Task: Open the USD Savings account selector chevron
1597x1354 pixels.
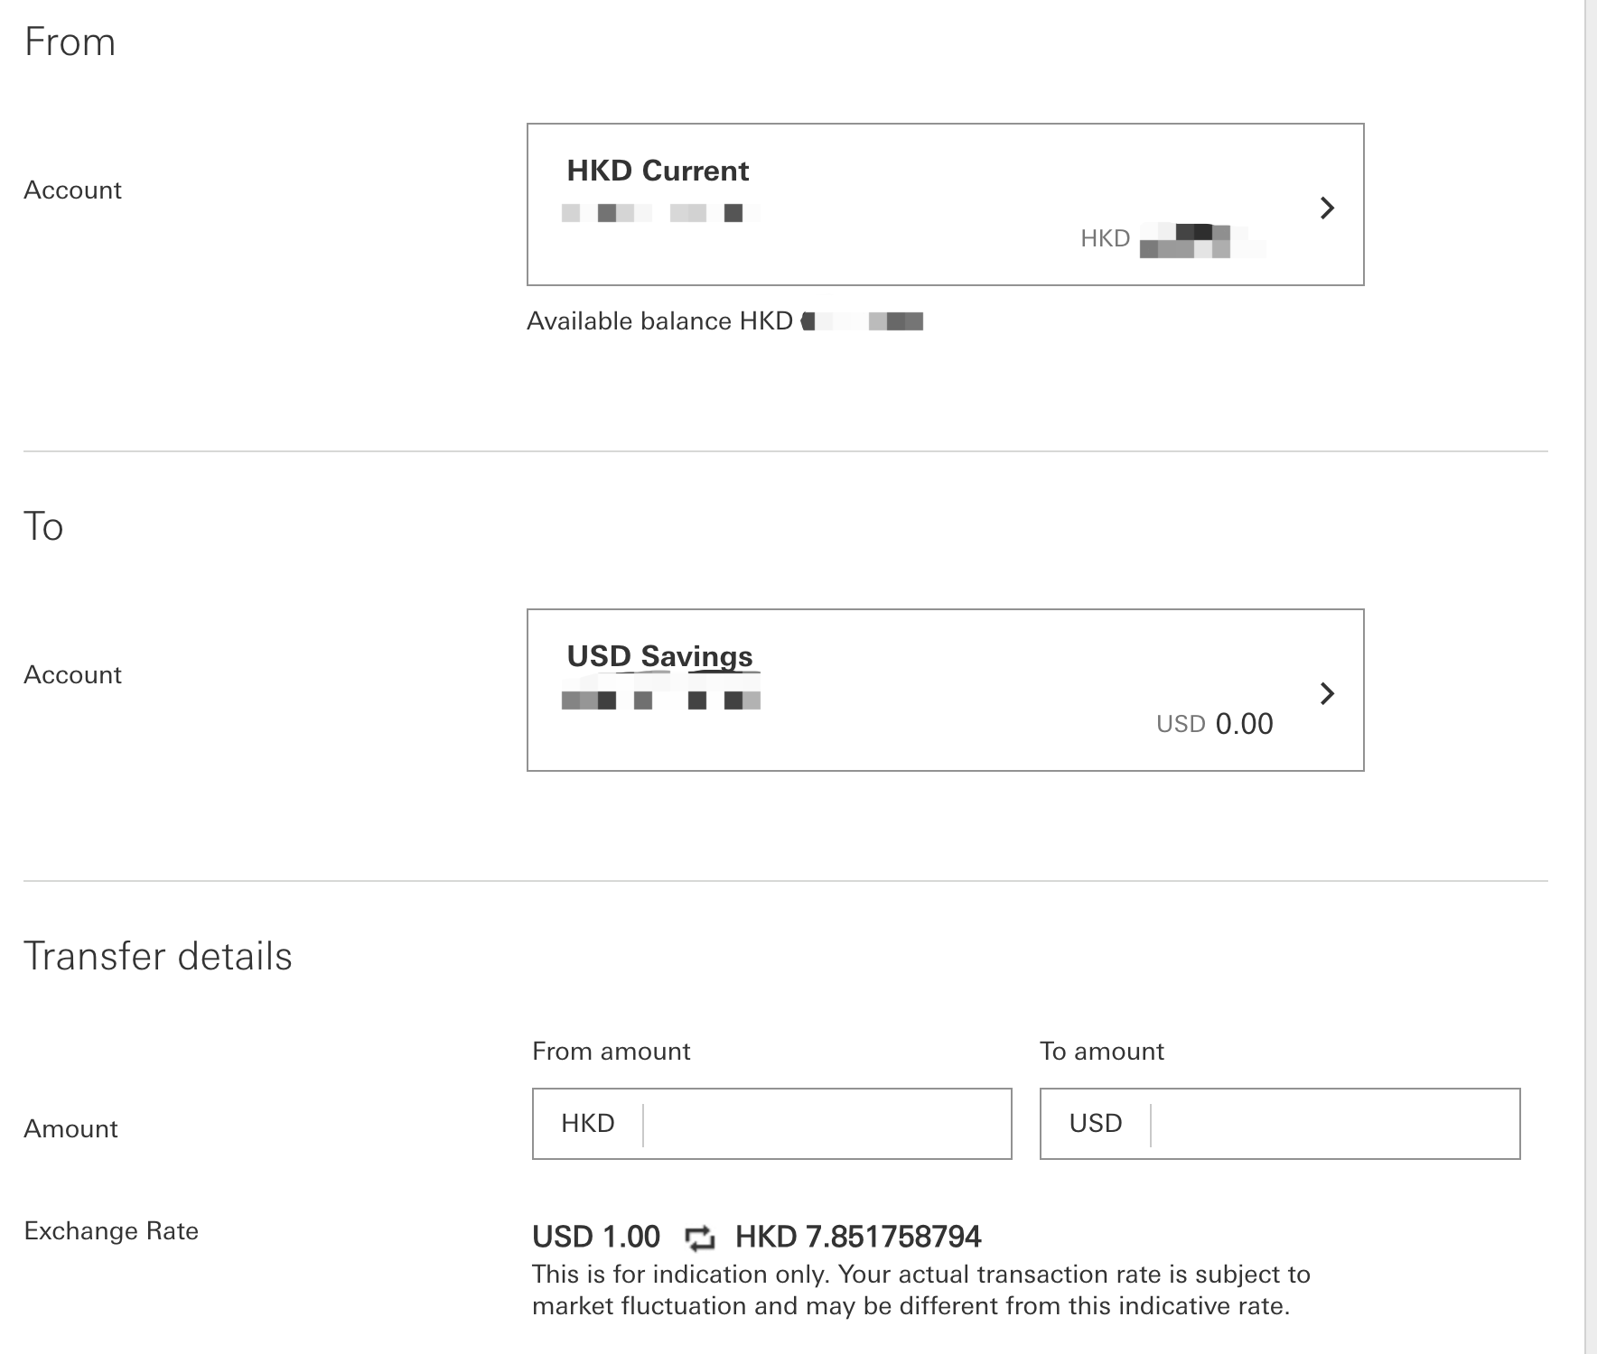Action: coord(1327,694)
